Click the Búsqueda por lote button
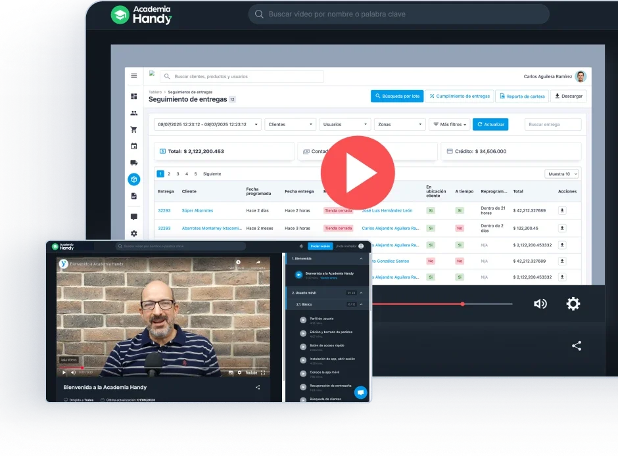 click(x=397, y=96)
